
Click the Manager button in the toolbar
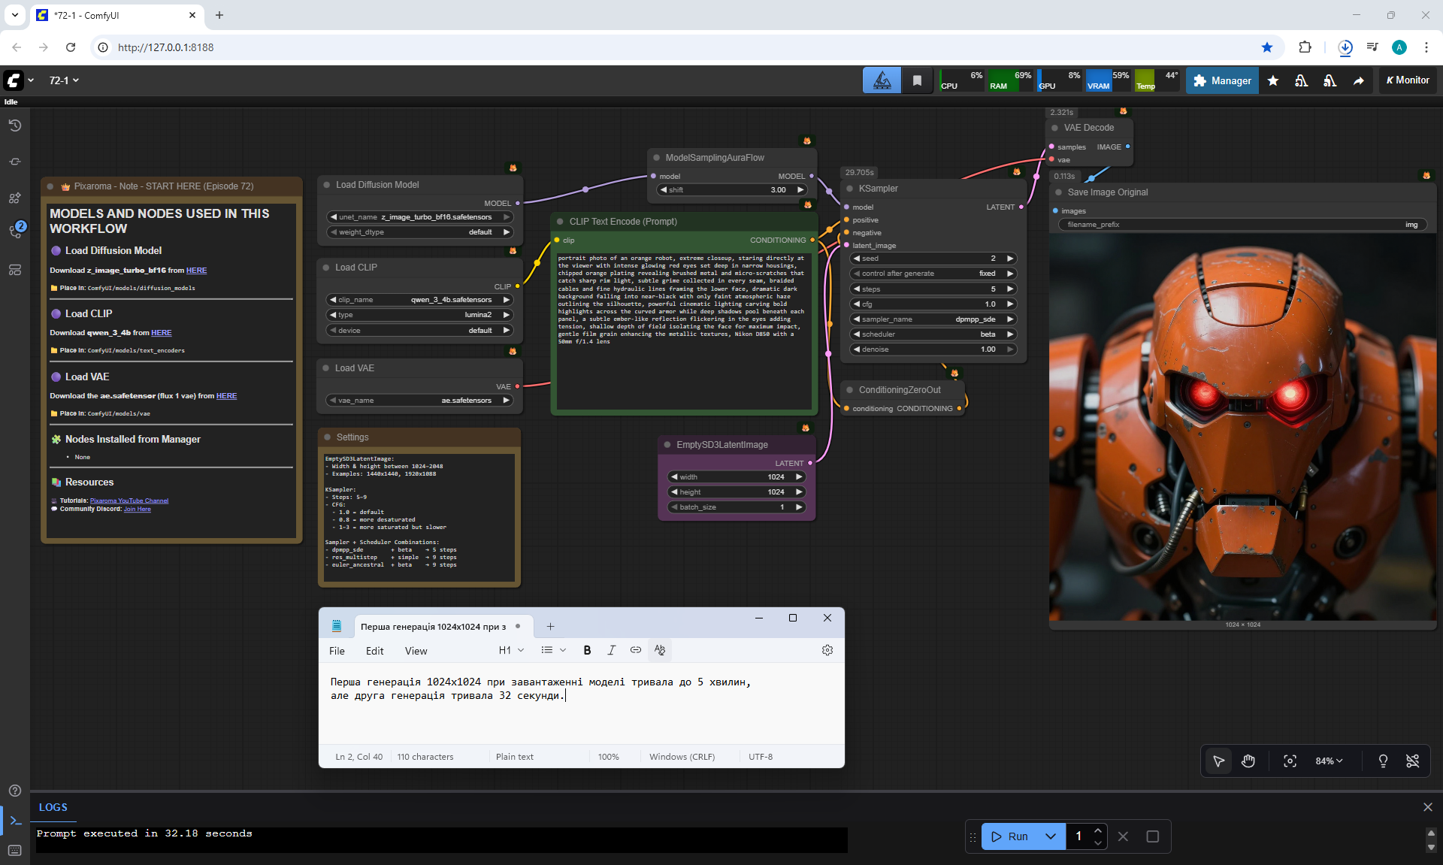coord(1222,80)
